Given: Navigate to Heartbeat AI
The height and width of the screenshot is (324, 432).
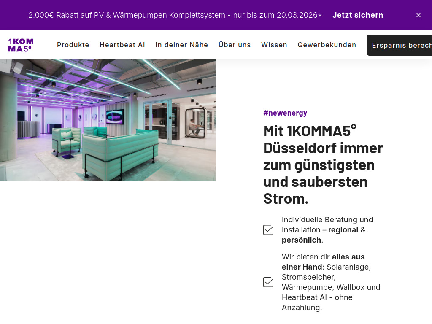Looking at the screenshot, I should pyautogui.click(x=122, y=45).
